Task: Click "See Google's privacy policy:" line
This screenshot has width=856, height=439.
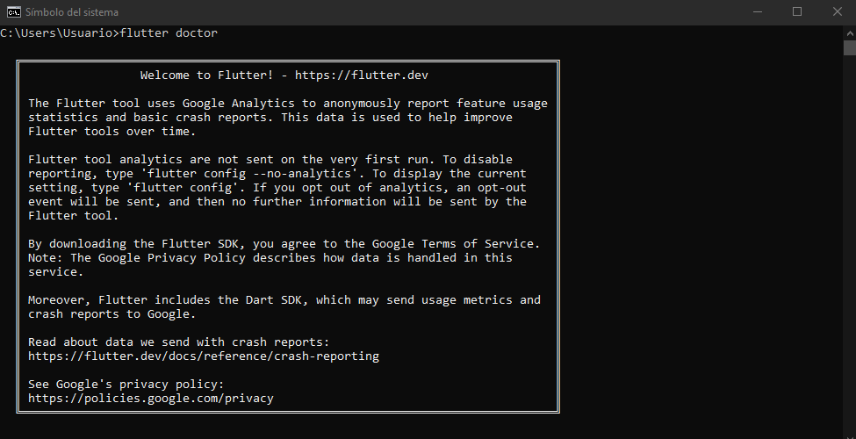Action: [x=126, y=385]
